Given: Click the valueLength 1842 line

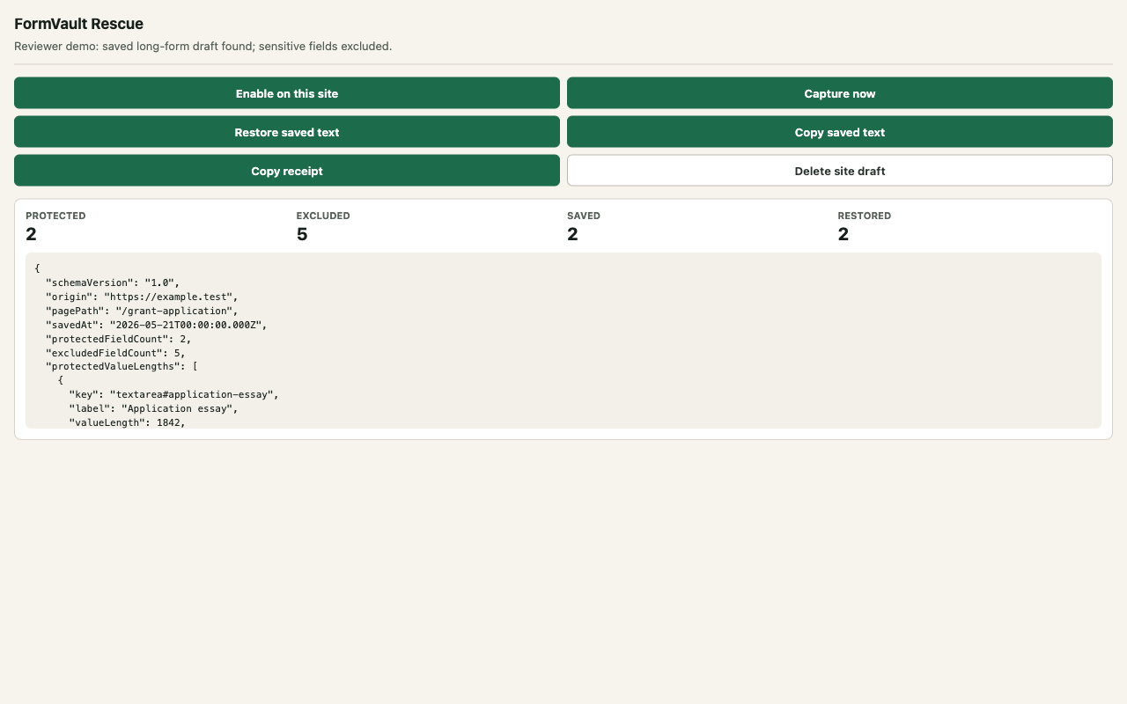Looking at the screenshot, I should 127,422.
